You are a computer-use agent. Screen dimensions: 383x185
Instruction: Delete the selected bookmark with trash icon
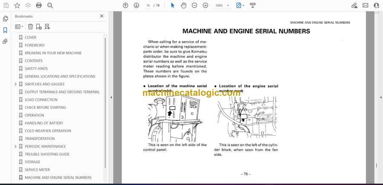click(x=30, y=26)
